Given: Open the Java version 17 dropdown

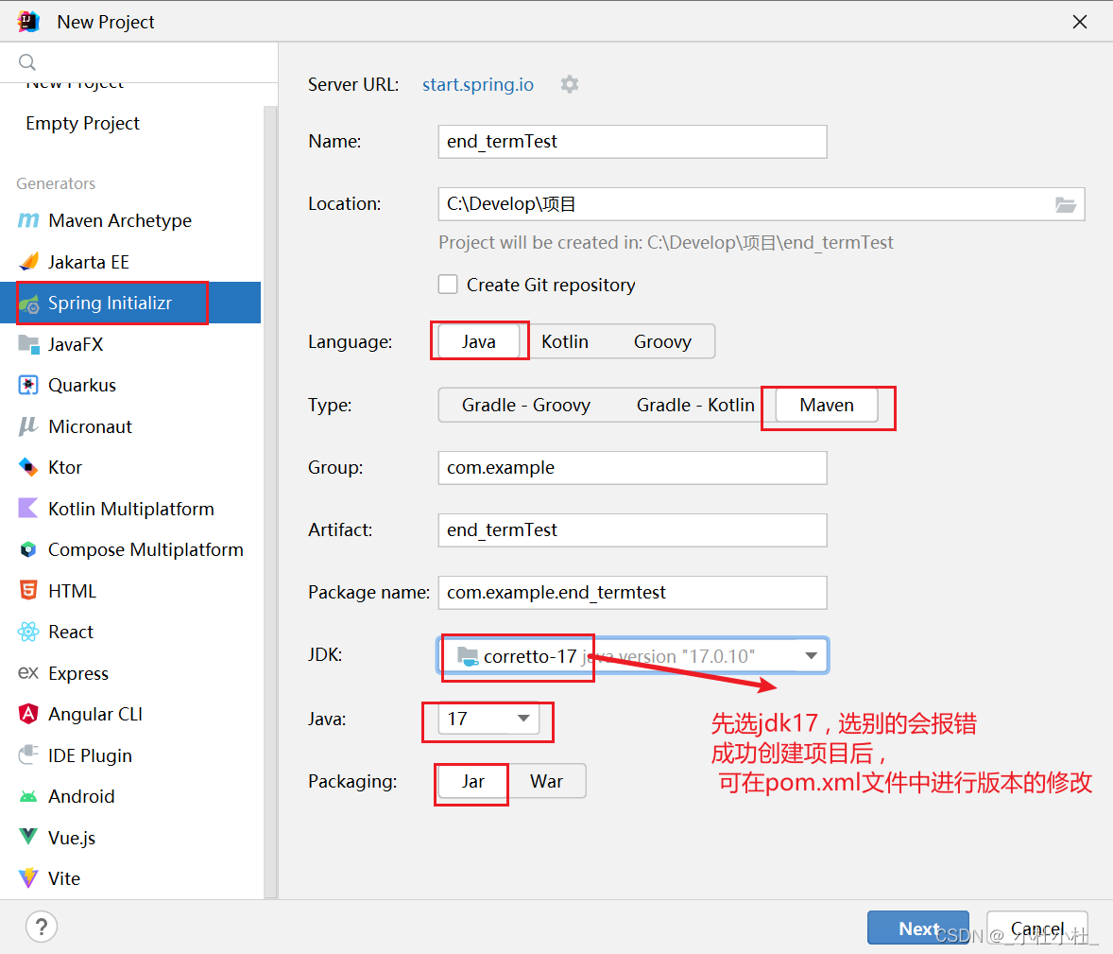Looking at the screenshot, I should tap(488, 719).
